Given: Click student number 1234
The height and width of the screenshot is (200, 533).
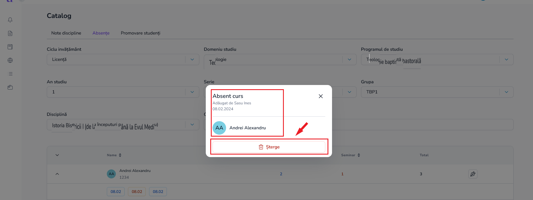Looking at the screenshot, I should tap(124, 177).
